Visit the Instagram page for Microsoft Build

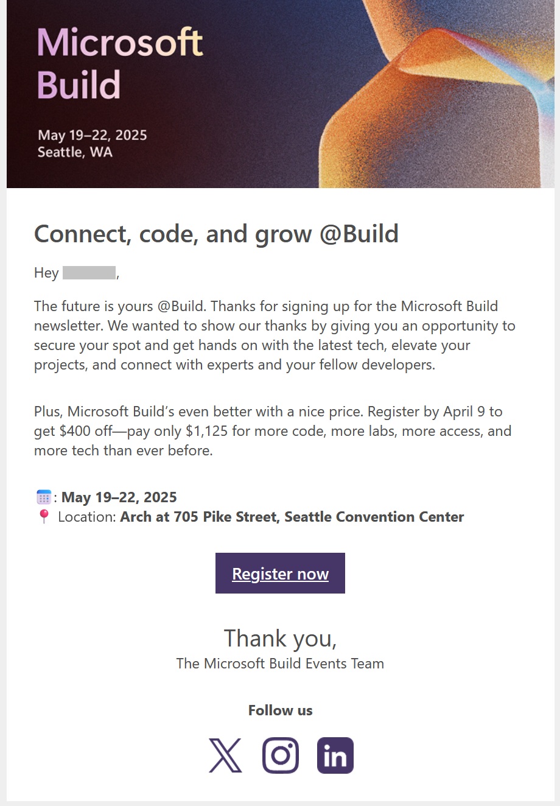280,754
